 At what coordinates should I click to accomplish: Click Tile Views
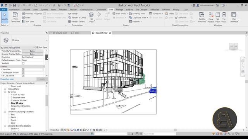point(224,17)
